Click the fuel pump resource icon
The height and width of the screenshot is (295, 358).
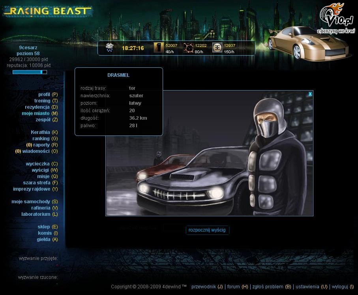[x=159, y=48]
